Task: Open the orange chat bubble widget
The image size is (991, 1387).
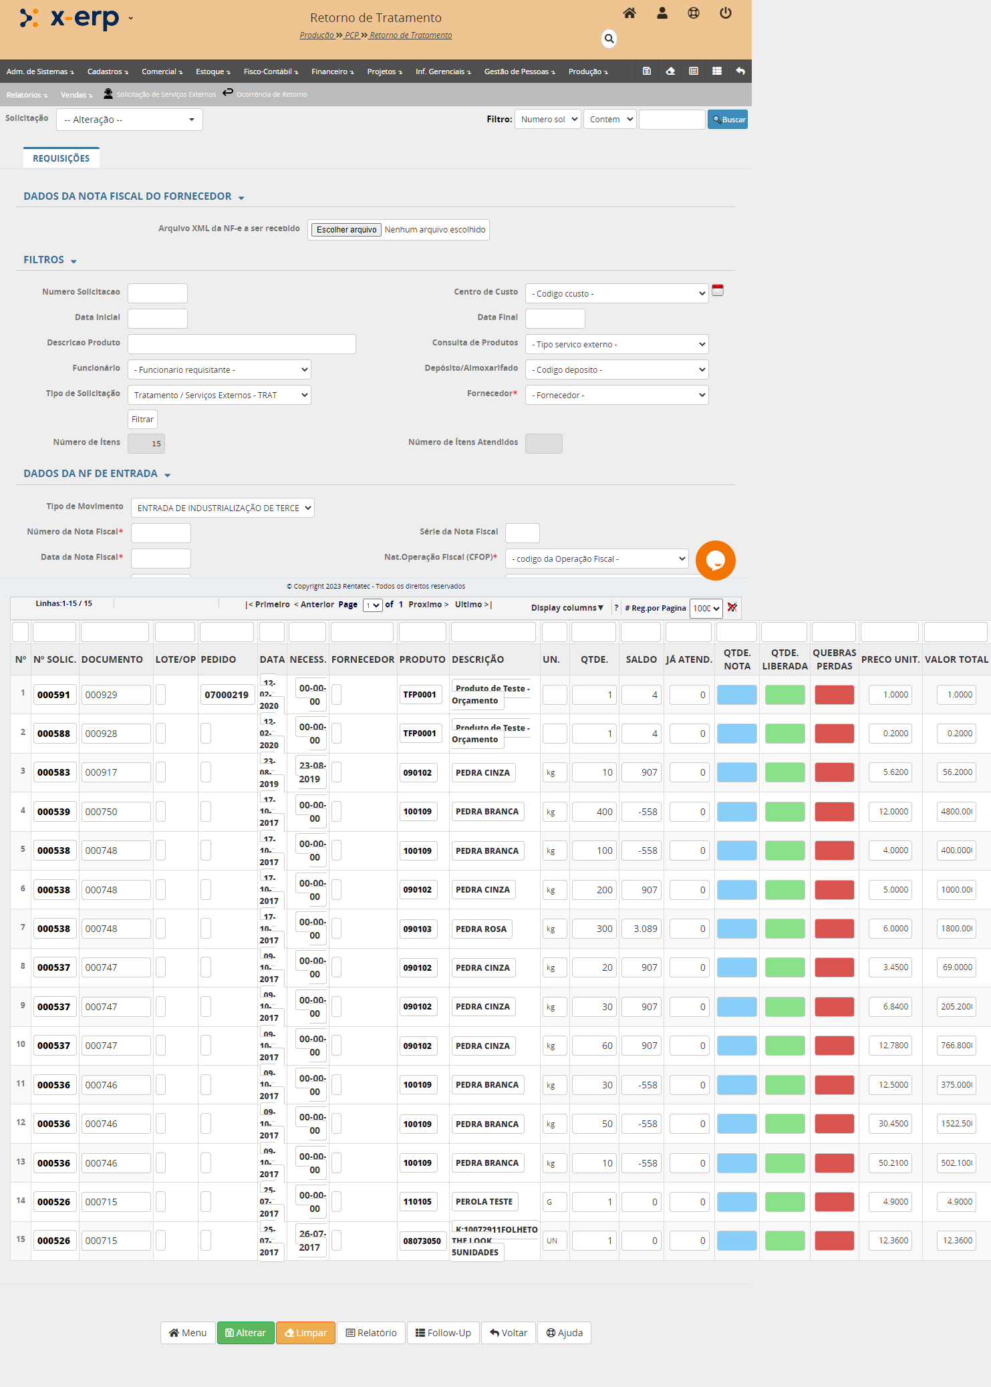Action: 715,560
